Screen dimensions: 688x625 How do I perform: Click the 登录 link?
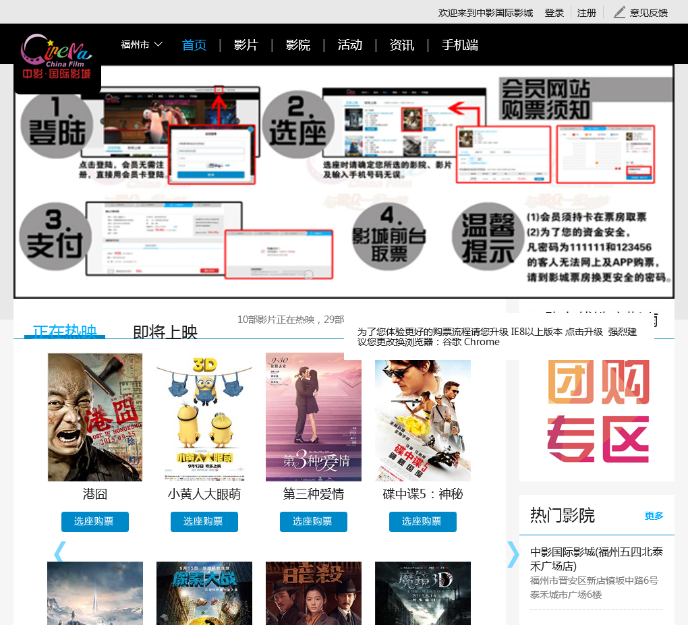[x=554, y=13]
